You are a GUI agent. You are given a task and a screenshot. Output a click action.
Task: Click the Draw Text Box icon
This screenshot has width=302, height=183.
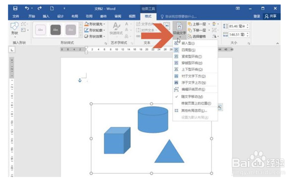click(23, 30)
